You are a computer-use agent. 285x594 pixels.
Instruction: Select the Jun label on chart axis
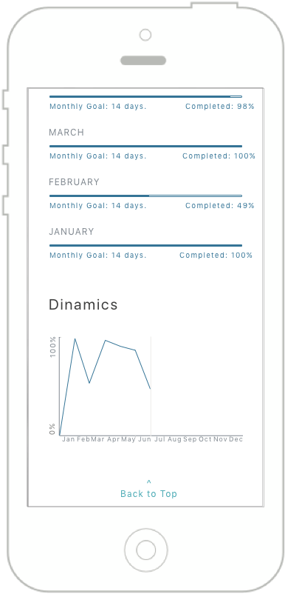pyautogui.click(x=145, y=439)
